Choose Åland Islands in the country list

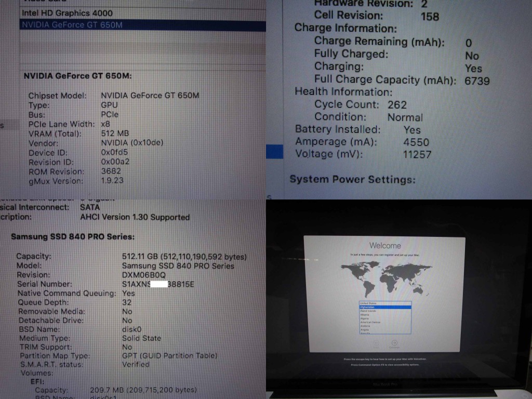(385, 311)
